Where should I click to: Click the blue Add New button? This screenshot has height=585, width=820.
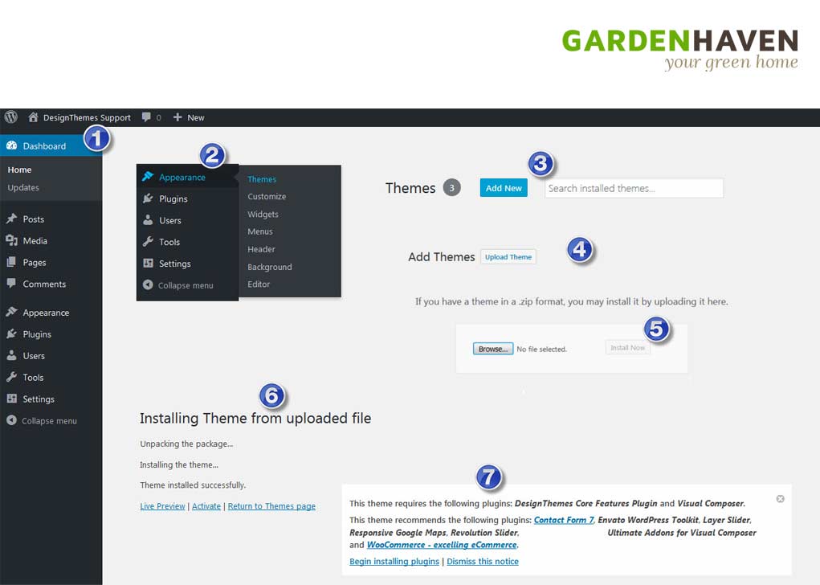point(504,188)
